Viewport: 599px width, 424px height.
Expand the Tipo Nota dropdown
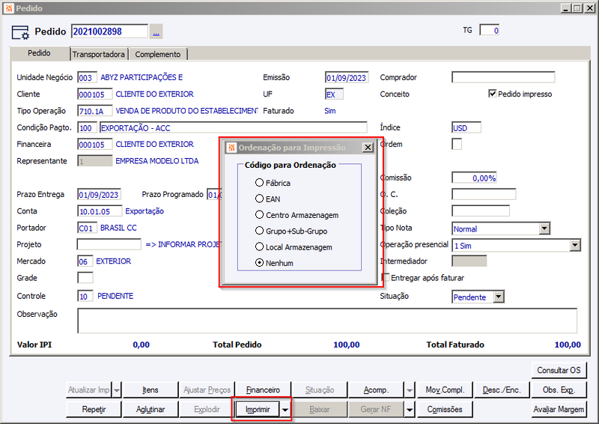click(544, 228)
